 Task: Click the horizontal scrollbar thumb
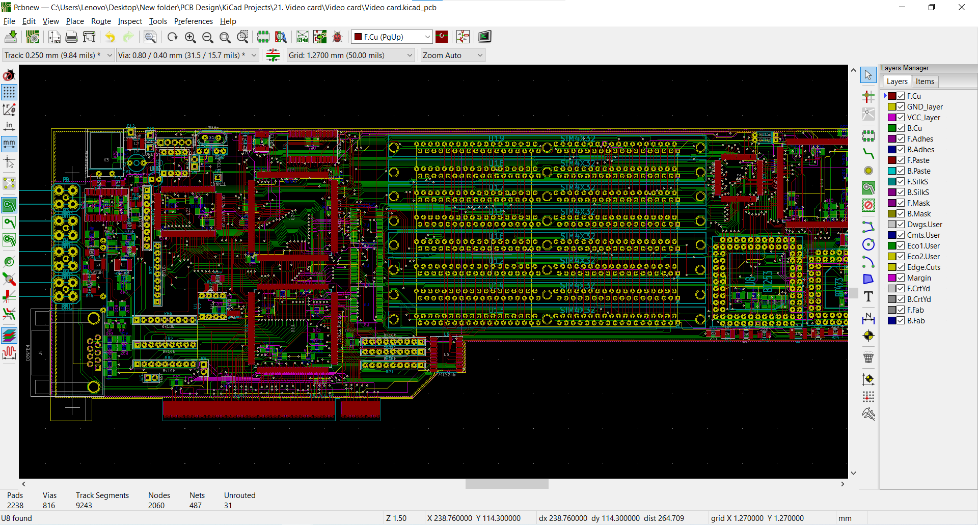506,484
